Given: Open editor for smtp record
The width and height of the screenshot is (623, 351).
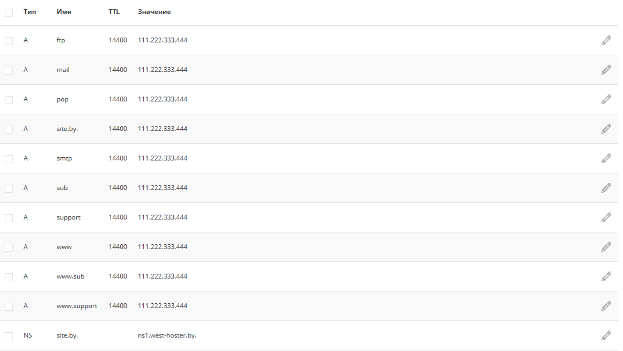Looking at the screenshot, I should point(606,158).
